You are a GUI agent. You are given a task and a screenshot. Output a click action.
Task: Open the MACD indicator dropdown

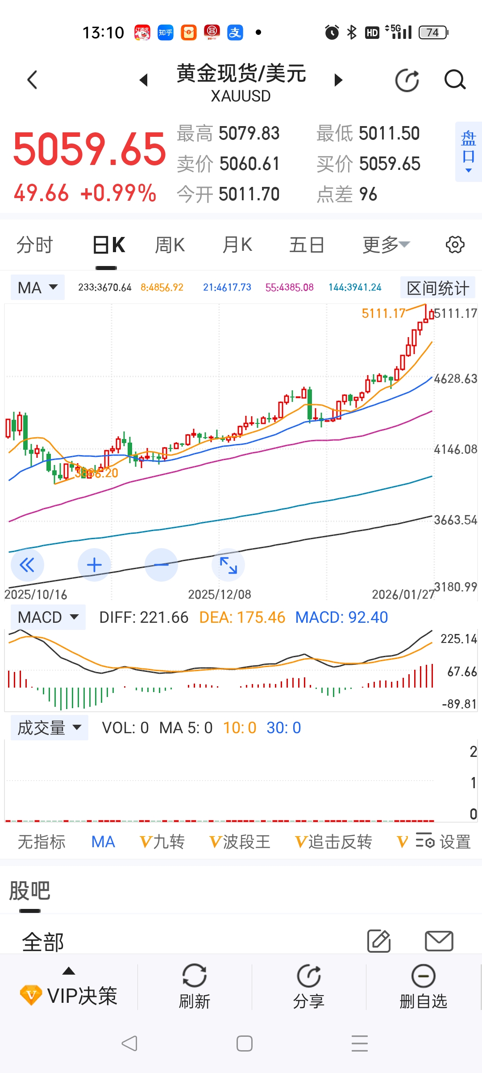point(48,617)
